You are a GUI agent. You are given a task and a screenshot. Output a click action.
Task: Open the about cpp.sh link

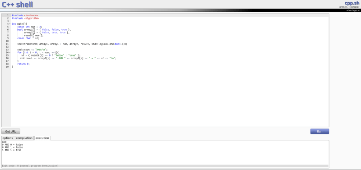[x=353, y=10]
